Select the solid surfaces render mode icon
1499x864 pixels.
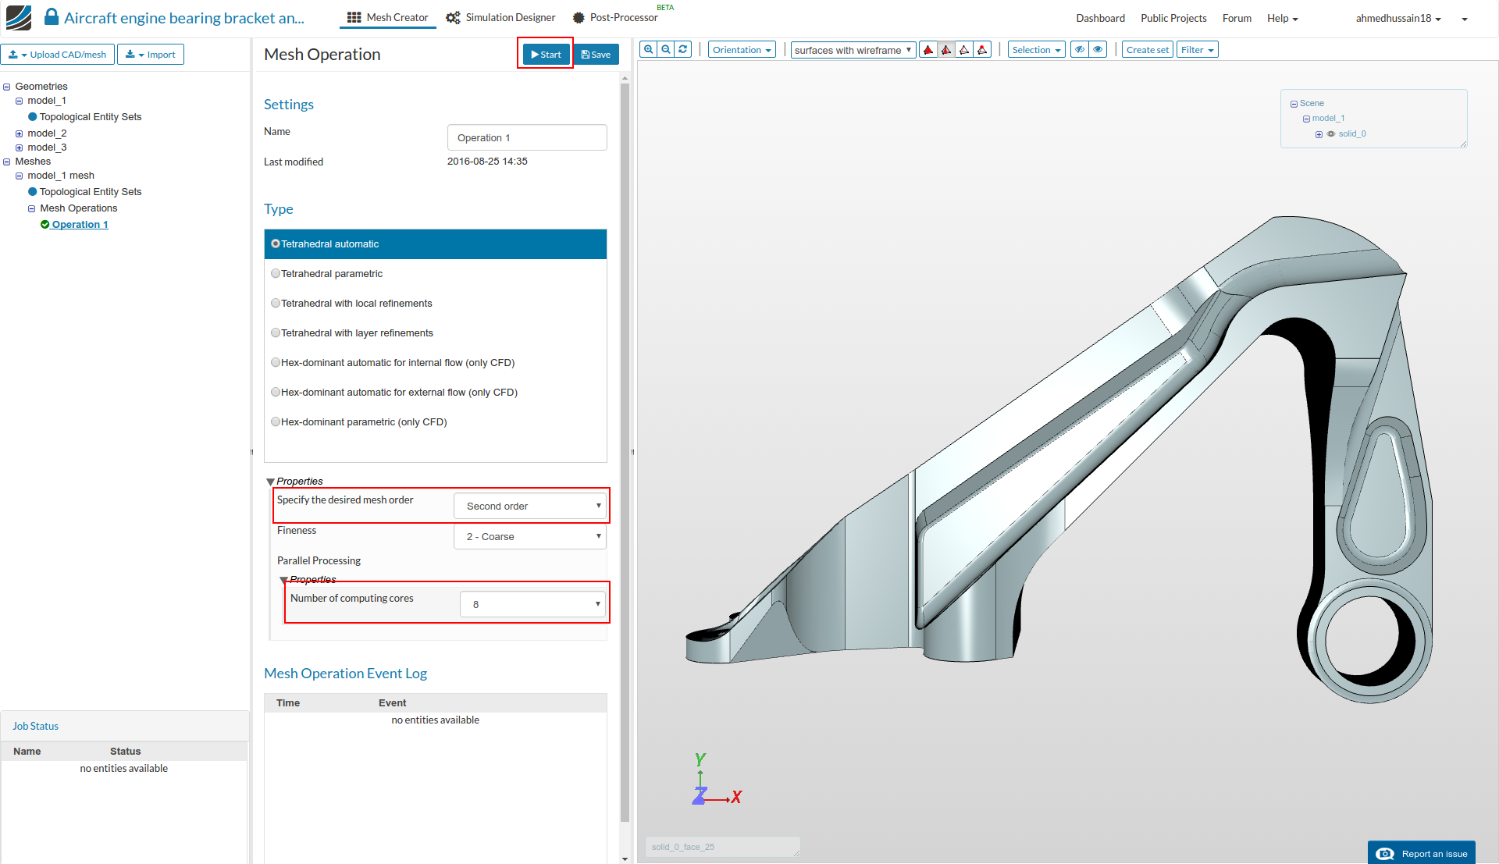click(928, 50)
